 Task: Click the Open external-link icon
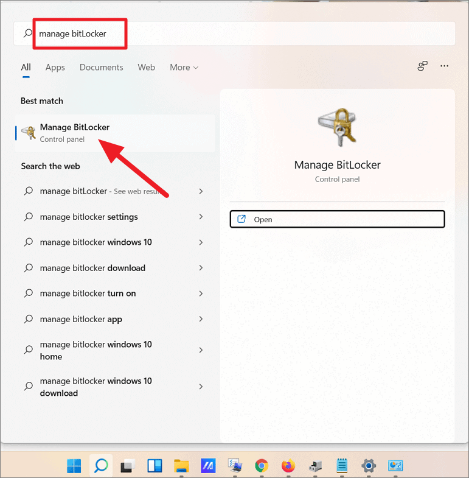click(x=241, y=219)
